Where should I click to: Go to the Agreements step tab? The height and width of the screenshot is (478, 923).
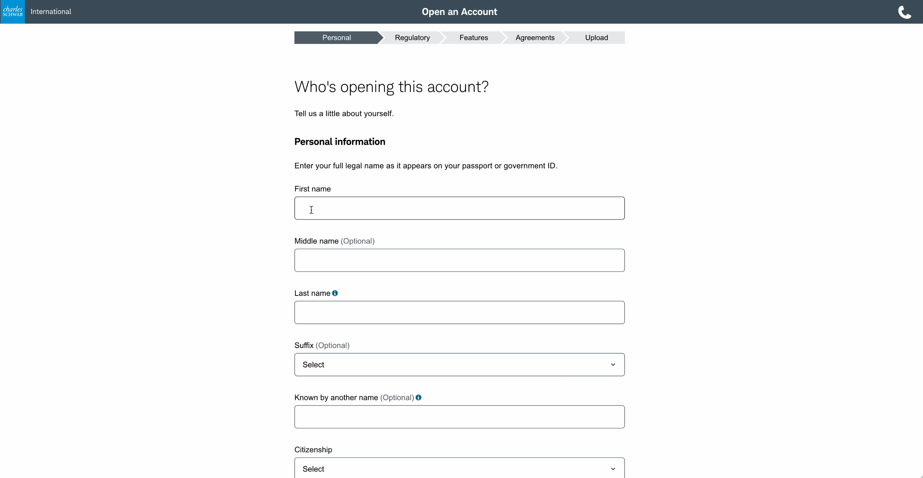[x=535, y=37]
